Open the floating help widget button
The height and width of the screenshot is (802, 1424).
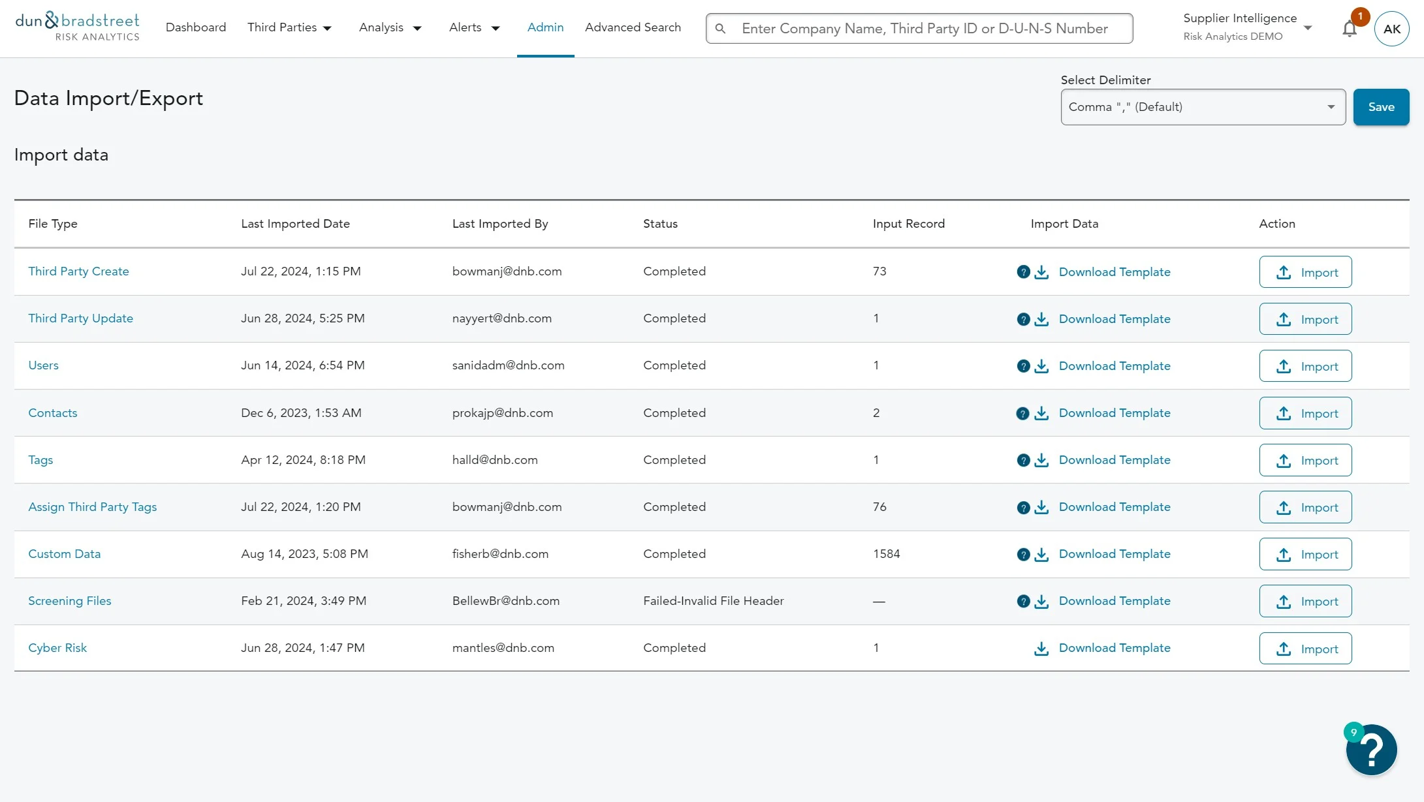click(x=1371, y=750)
